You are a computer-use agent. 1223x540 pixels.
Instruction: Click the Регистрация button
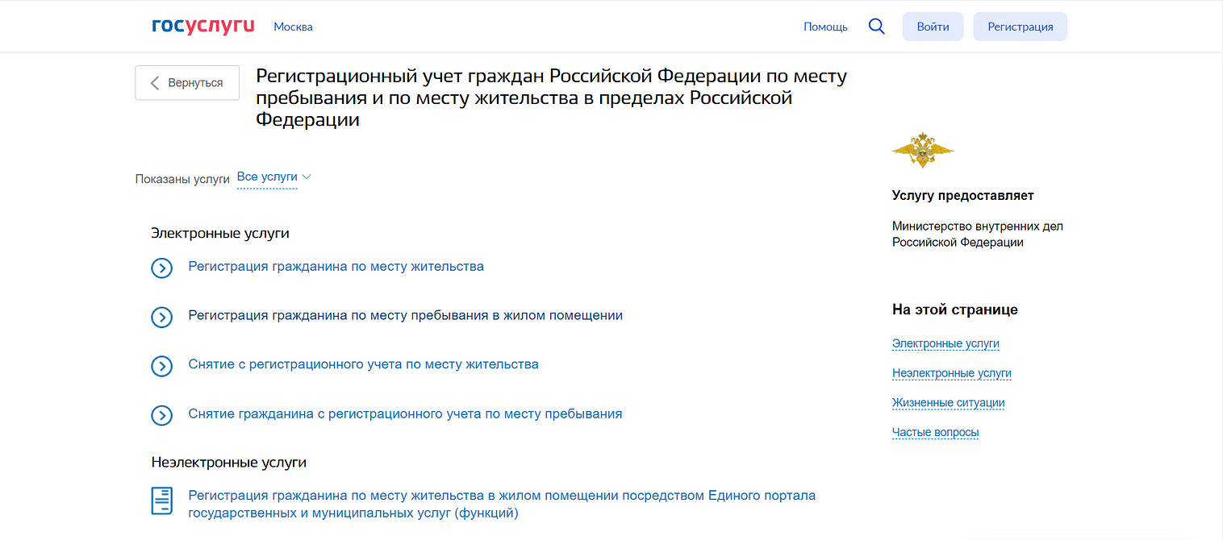tap(1021, 27)
